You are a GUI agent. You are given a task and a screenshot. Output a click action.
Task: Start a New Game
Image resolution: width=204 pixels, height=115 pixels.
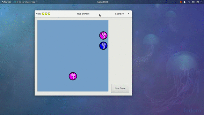pos(120,88)
